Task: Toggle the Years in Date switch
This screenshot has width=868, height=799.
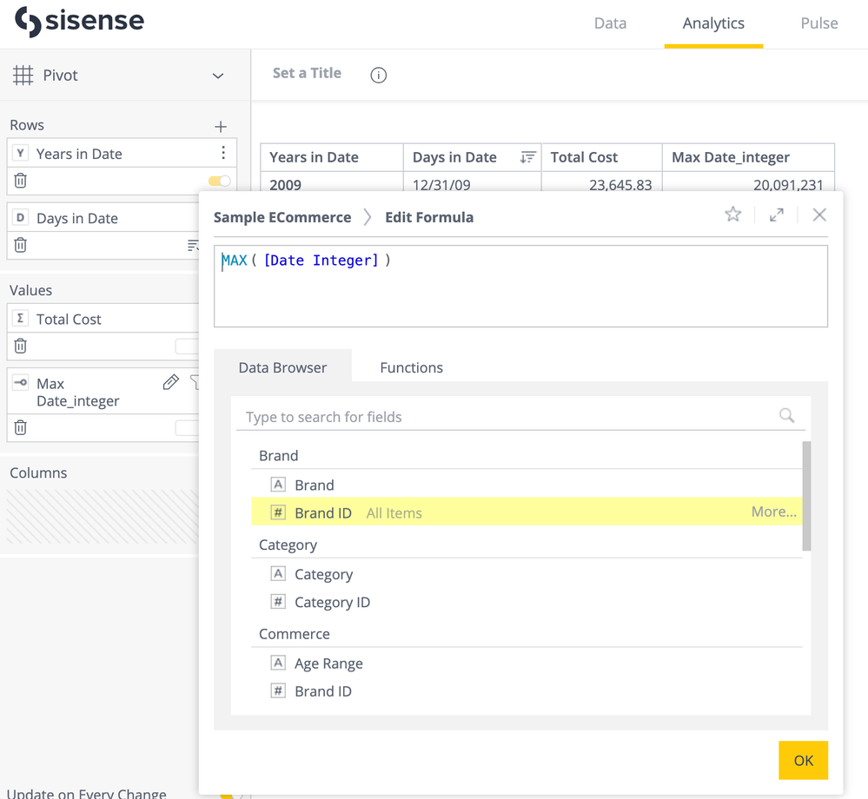Action: [x=219, y=181]
